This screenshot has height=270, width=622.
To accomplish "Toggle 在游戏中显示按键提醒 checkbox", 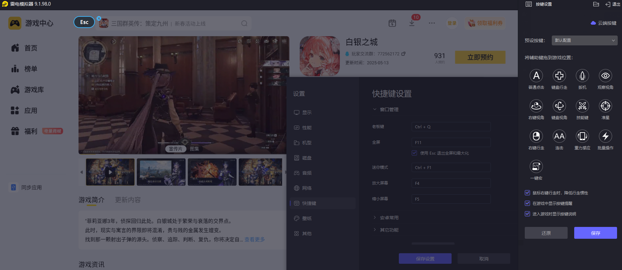I will point(527,203).
